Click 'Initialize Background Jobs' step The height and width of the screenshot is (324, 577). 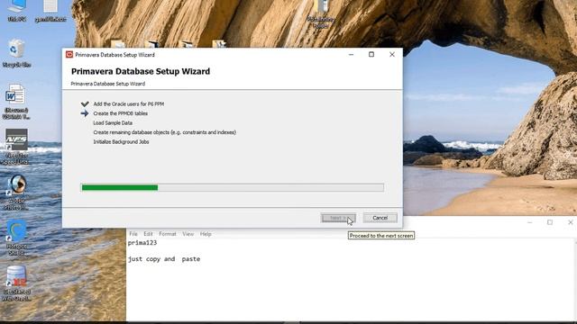click(x=121, y=142)
